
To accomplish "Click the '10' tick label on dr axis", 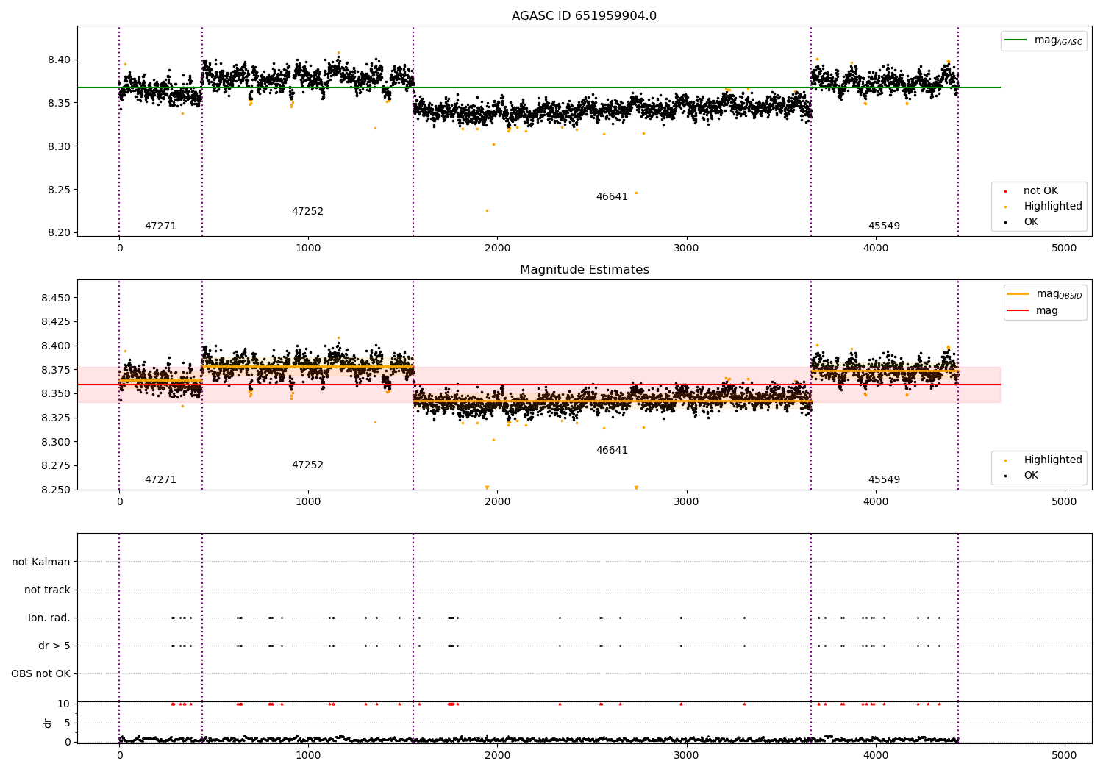I will pyautogui.click(x=64, y=704).
